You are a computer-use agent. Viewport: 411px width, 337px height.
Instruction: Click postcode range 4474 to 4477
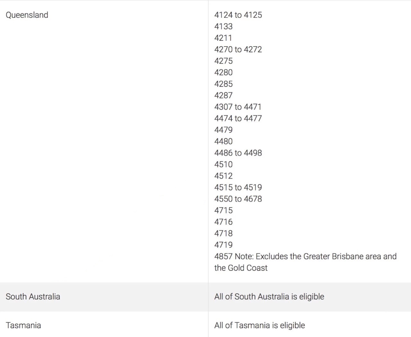coord(238,119)
